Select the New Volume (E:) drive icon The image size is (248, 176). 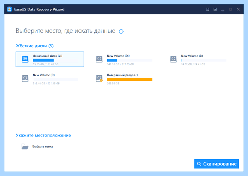(x=173, y=59)
